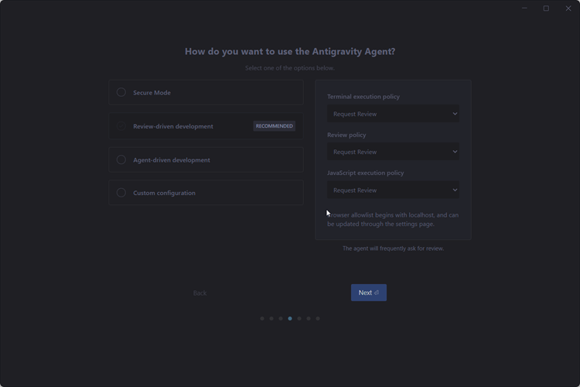Select the Secure Mode radio button
The image size is (580, 387).
tap(121, 93)
